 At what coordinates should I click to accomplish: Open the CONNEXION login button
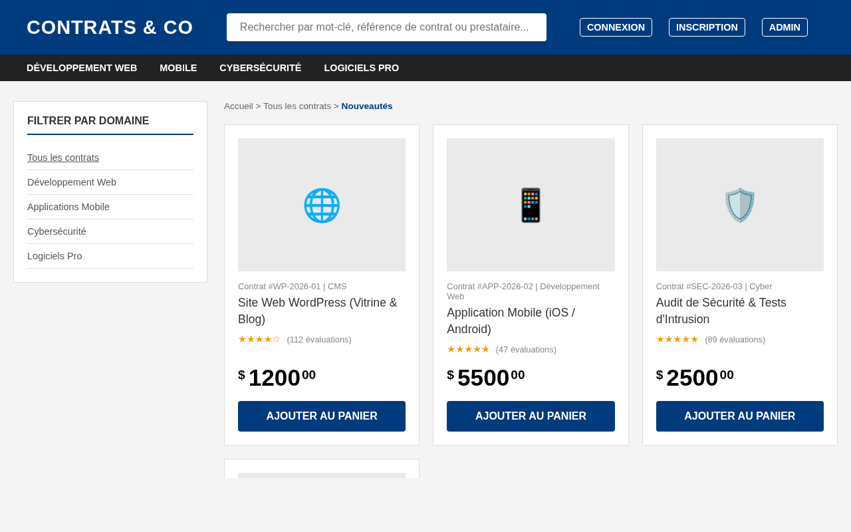[616, 27]
